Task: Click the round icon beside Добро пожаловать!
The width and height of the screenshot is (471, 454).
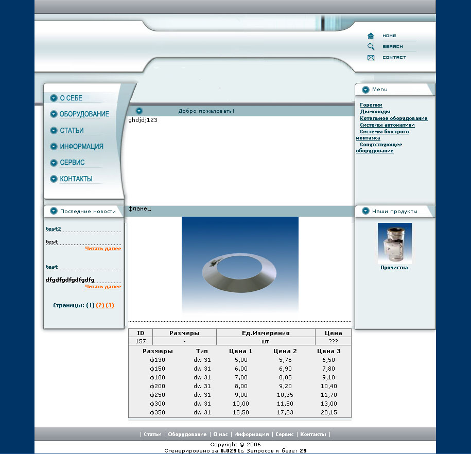Action: pos(139,111)
